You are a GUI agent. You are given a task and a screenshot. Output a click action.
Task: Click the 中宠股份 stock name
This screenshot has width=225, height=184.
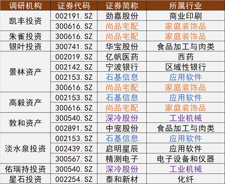pos(122,128)
